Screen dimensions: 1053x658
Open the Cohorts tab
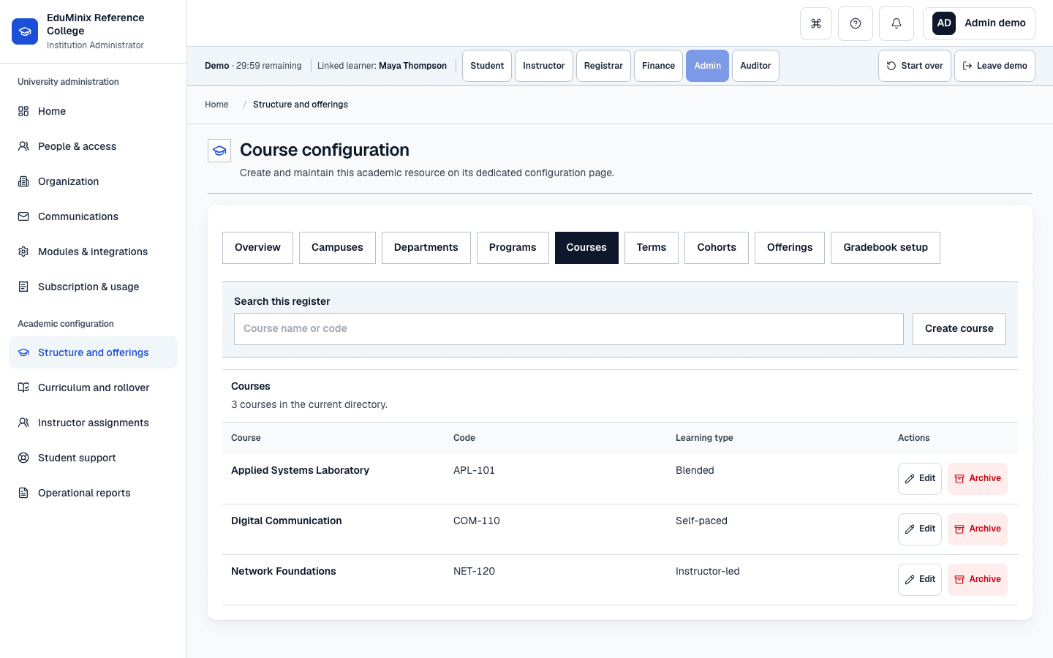(x=717, y=248)
